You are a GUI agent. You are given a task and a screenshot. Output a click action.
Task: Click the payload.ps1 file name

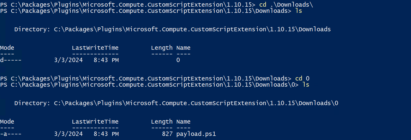tap(196, 134)
